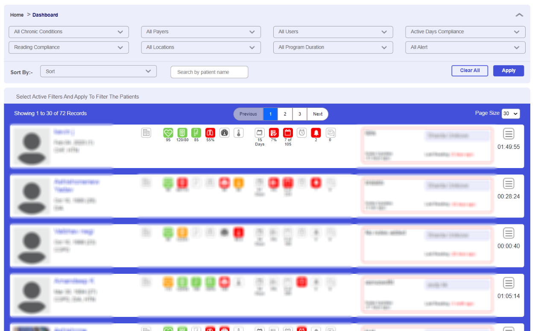Screen dimensions: 535x331
Task: Go to page 3 of the records
Action: pyautogui.click(x=300, y=114)
